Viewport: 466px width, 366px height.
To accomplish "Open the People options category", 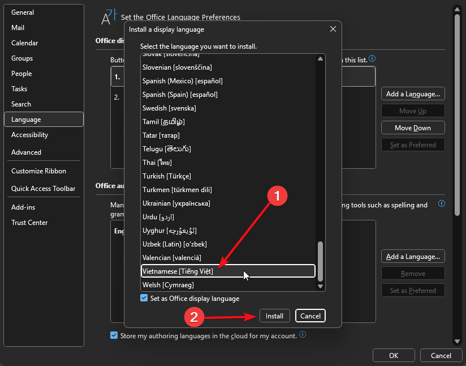I will point(44,74).
